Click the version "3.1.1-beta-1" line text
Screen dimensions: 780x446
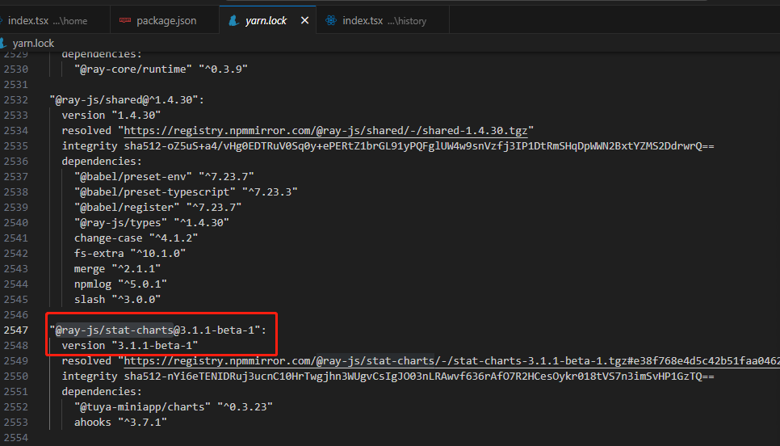click(130, 346)
